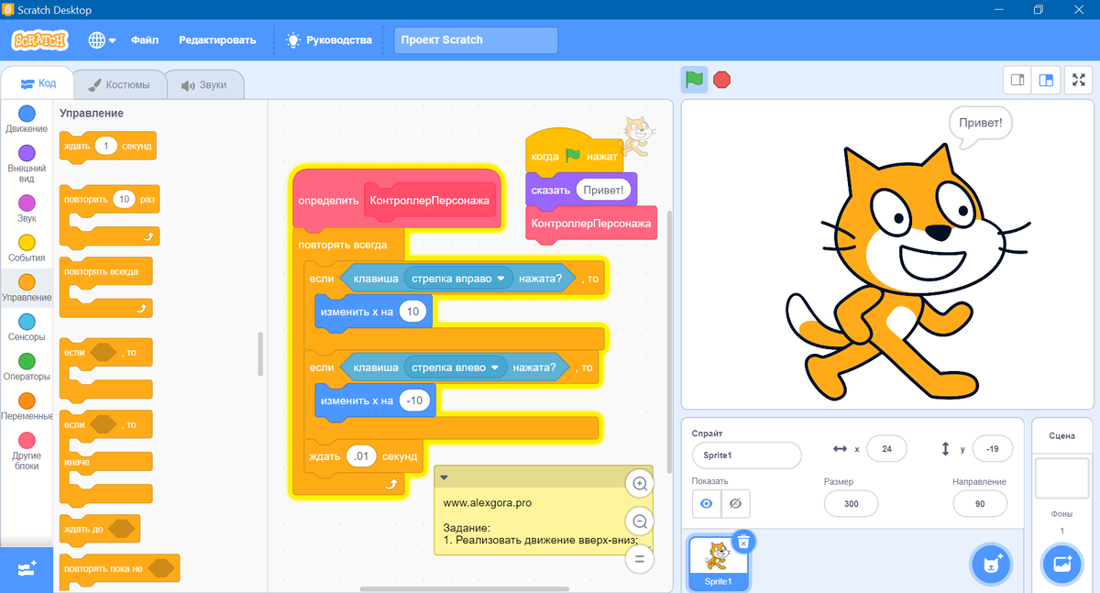Select the Переменные block category
Screen dimensions: 1100x593
(27, 405)
